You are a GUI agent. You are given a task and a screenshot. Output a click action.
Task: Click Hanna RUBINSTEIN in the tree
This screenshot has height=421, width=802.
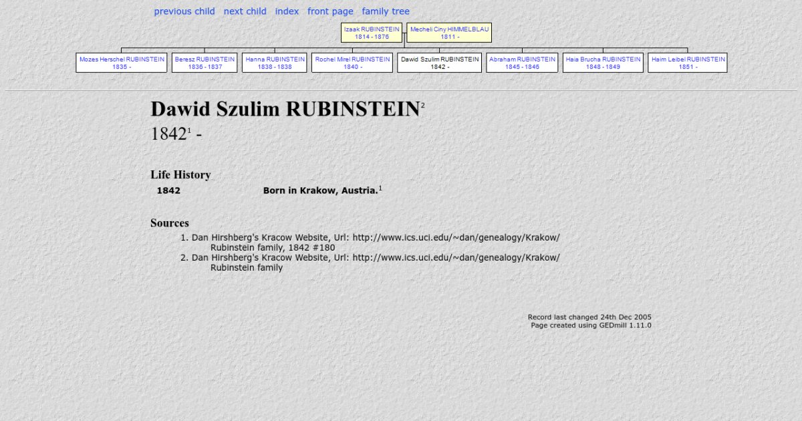pyautogui.click(x=275, y=63)
